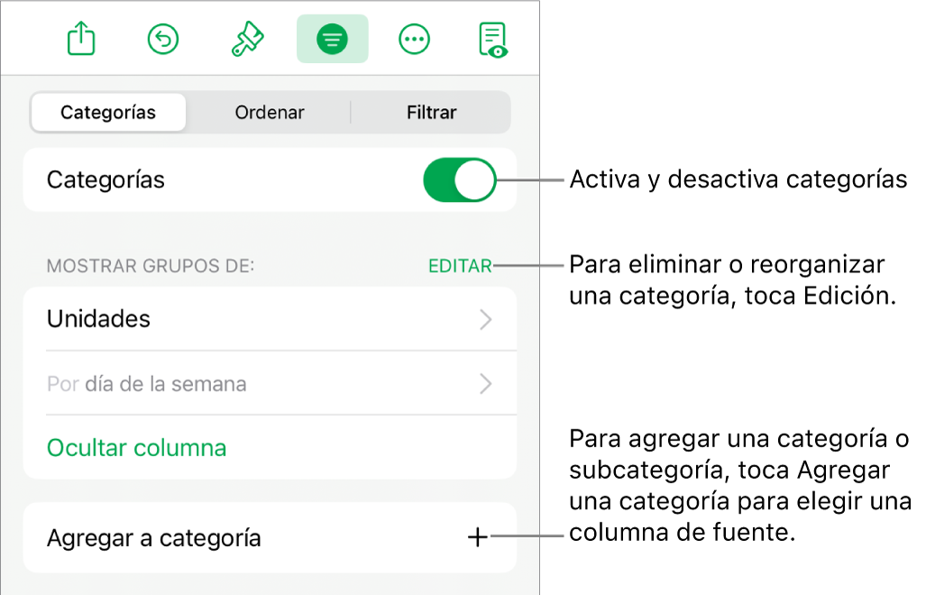The height and width of the screenshot is (595, 926).
Task: Switch to the Filtrar tab
Action: point(431,112)
